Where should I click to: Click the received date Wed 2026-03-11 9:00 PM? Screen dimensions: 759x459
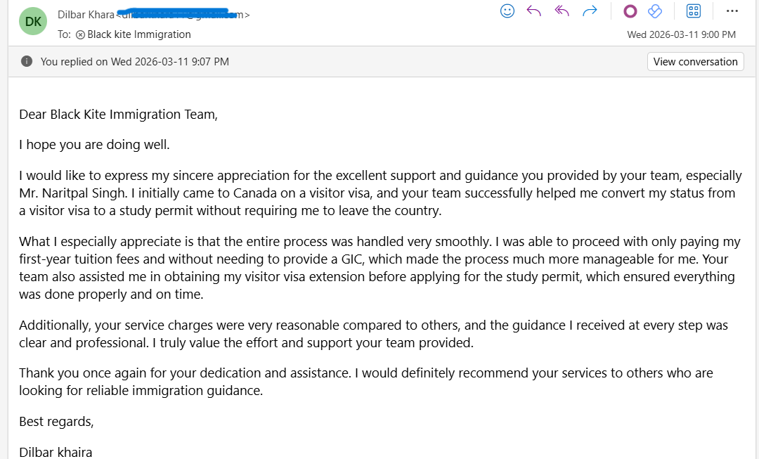pyautogui.click(x=681, y=34)
